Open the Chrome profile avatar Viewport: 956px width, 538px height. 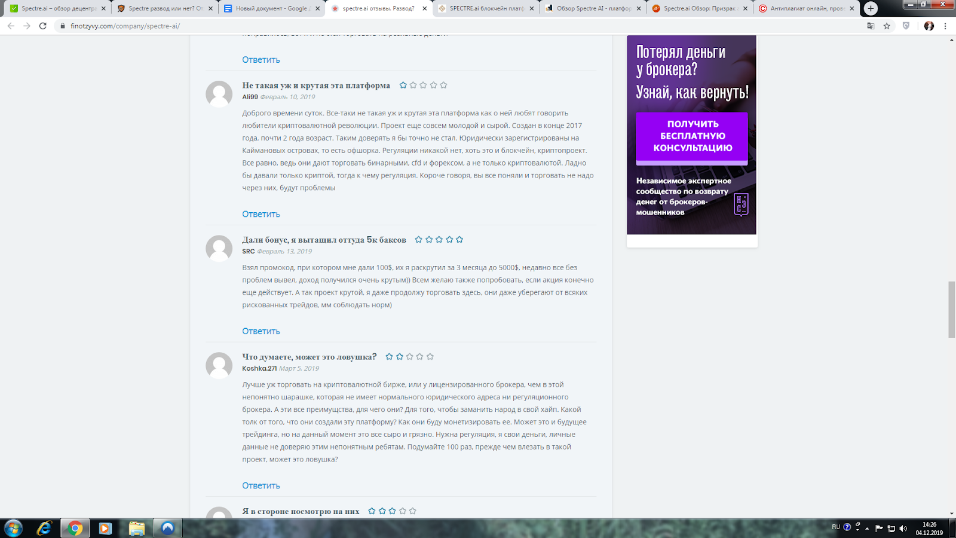pos(929,26)
